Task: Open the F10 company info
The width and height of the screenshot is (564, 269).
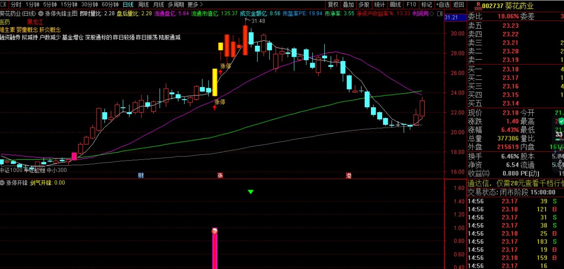Action: click(411, 5)
